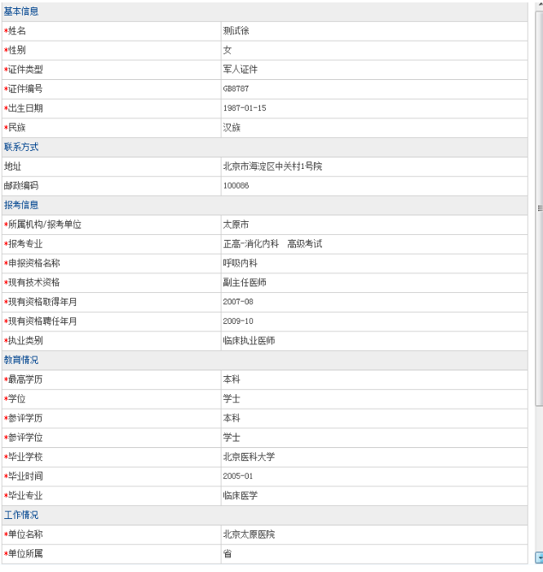Click the scrollbar down arrow button
Image resolution: width=543 pixels, height=572 pixels.
pos(539,558)
